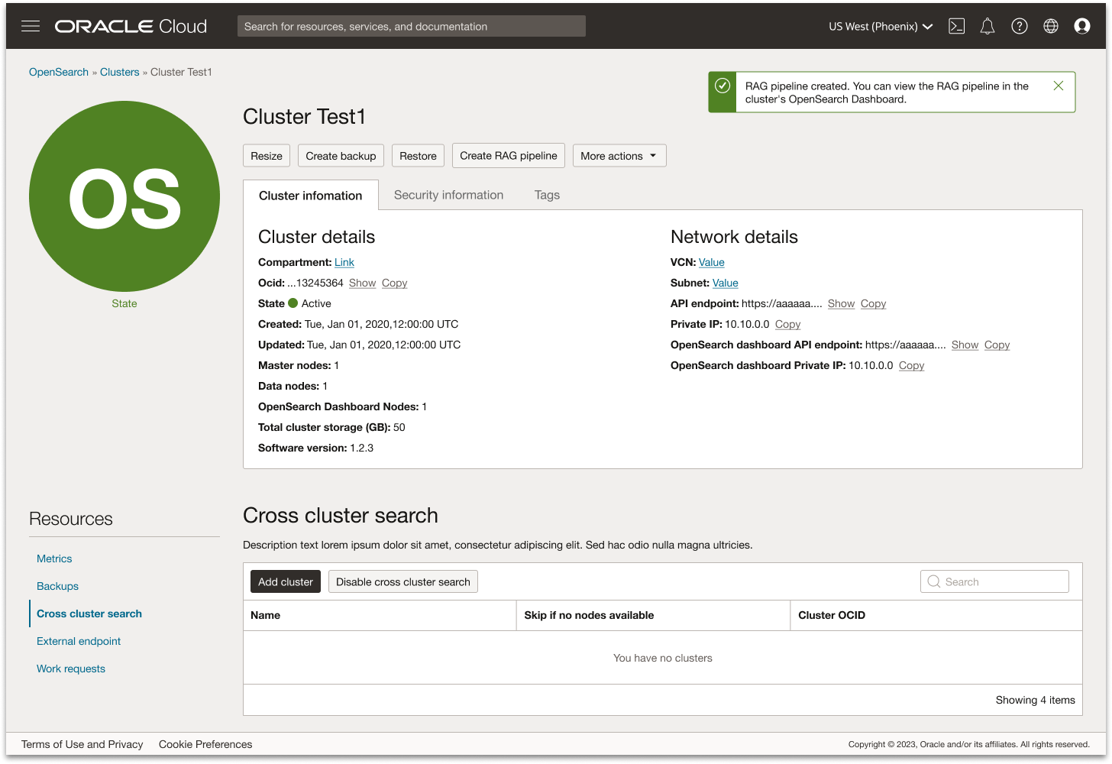The image size is (1112, 764).
Task: Open US West (Phoenix) region dropdown
Action: [881, 26]
